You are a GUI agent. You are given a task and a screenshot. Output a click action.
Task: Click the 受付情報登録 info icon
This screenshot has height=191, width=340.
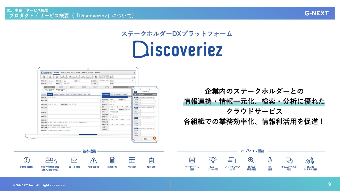coord(27,160)
